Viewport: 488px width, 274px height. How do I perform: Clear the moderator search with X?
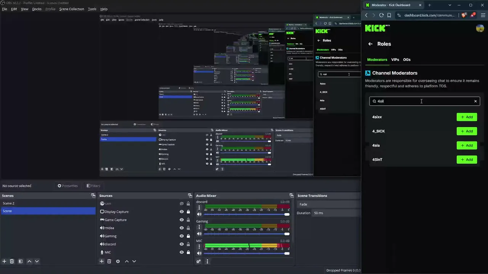point(475,101)
